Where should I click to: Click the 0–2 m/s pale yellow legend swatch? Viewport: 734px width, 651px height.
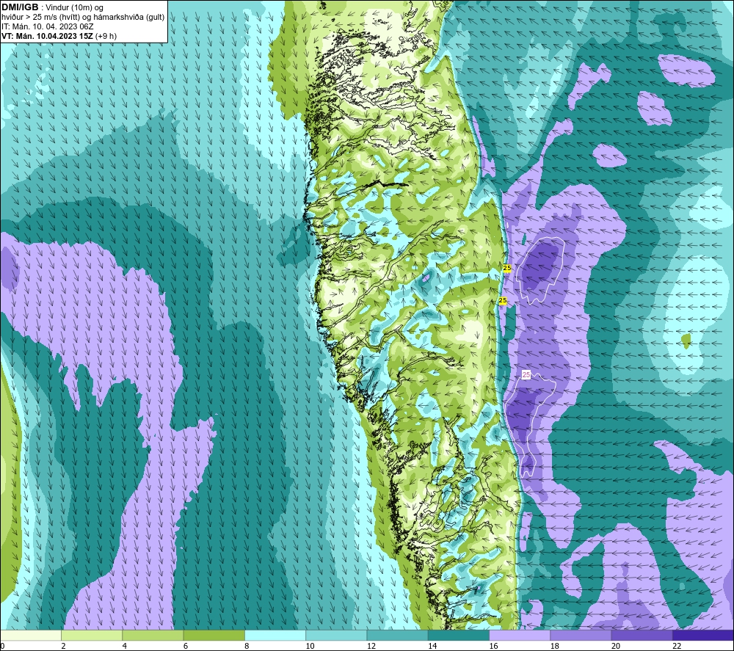click(x=31, y=635)
